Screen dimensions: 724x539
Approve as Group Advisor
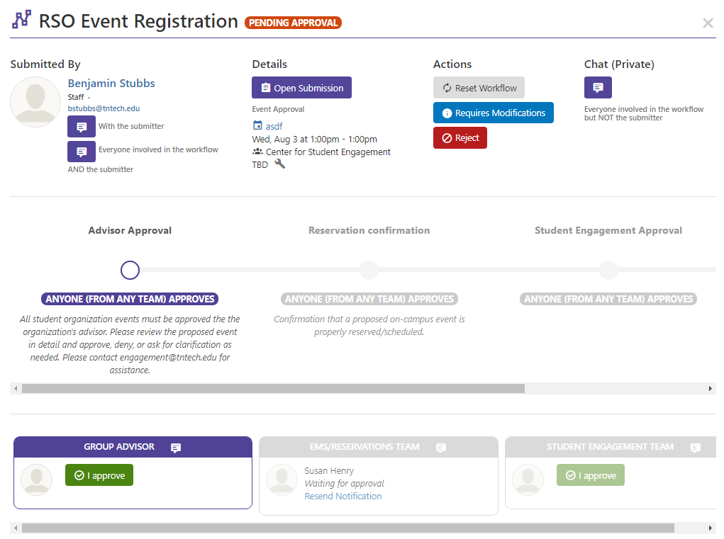tap(99, 475)
